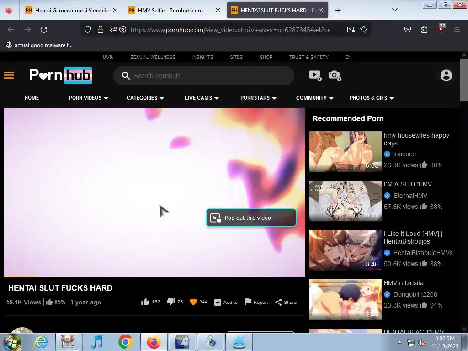Open the Windows Start orb
This screenshot has width=468, height=351.
pyautogui.click(x=12, y=342)
